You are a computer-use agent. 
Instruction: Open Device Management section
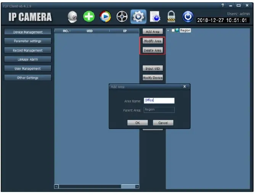coord(28,32)
